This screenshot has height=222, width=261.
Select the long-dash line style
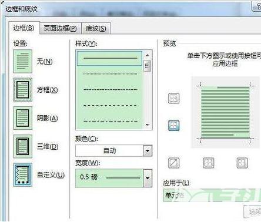click(110, 105)
